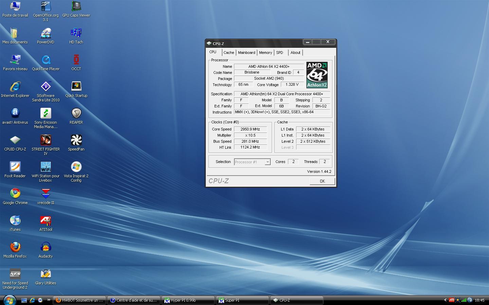Screen dimensions: 489x305
Task: Launch Internet Explorer desktop icon
Action: pyautogui.click(x=15, y=89)
